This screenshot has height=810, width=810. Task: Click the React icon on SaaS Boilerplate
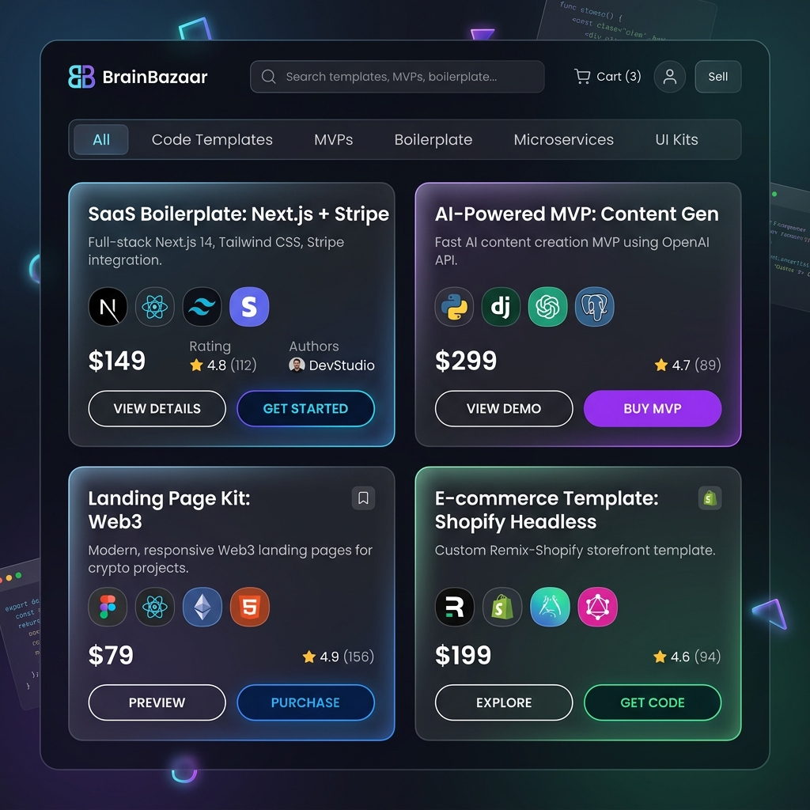click(x=155, y=307)
